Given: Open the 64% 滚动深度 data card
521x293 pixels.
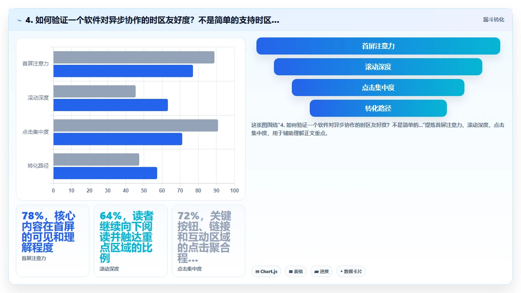Looking at the screenshot, I should pos(131,241).
